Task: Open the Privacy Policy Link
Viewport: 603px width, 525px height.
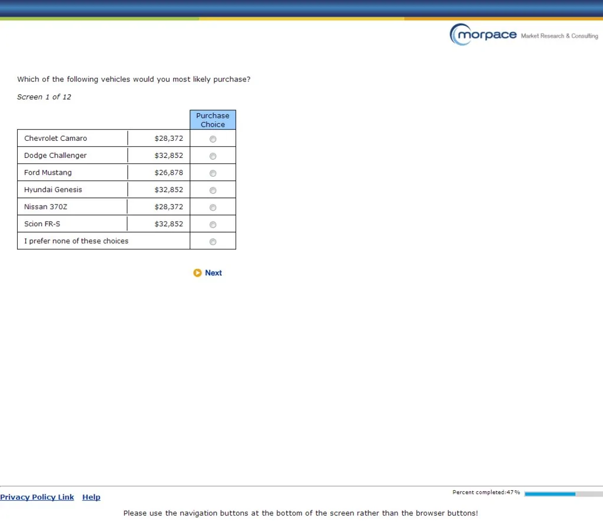Action: [37, 497]
